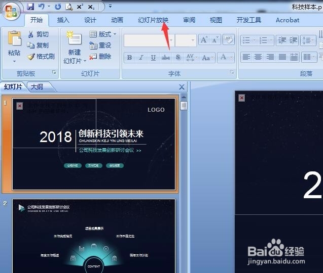
Task: Click the 粘贴 paste icon
Action: point(14,38)
